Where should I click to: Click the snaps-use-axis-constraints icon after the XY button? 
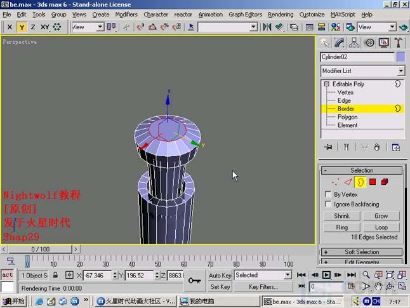click(56, 27)
